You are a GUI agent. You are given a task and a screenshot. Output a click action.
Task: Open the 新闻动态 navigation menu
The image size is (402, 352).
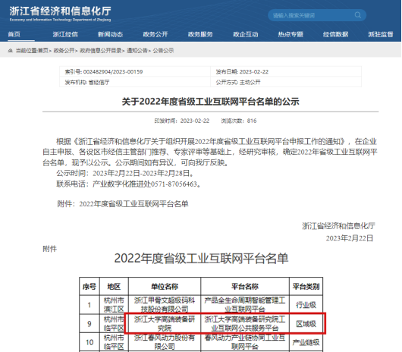(x=110, y=34)
